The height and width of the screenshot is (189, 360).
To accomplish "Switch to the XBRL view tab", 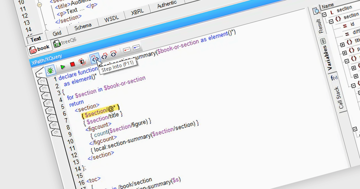I will pos(138,12).
